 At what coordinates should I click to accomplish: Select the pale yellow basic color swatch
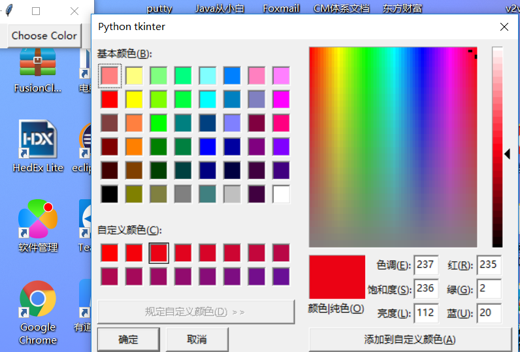[x=134, y=76]
